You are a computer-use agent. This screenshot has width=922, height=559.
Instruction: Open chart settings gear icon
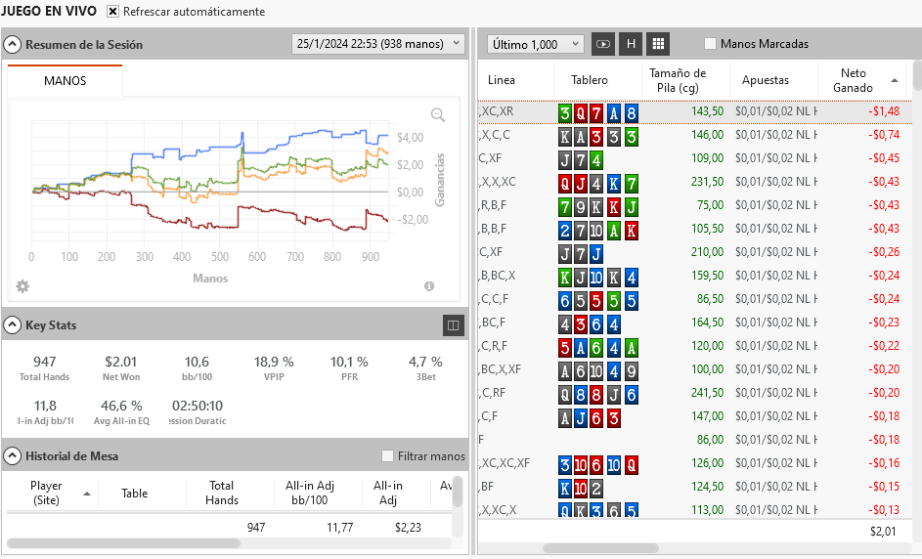tap(22, 286)
